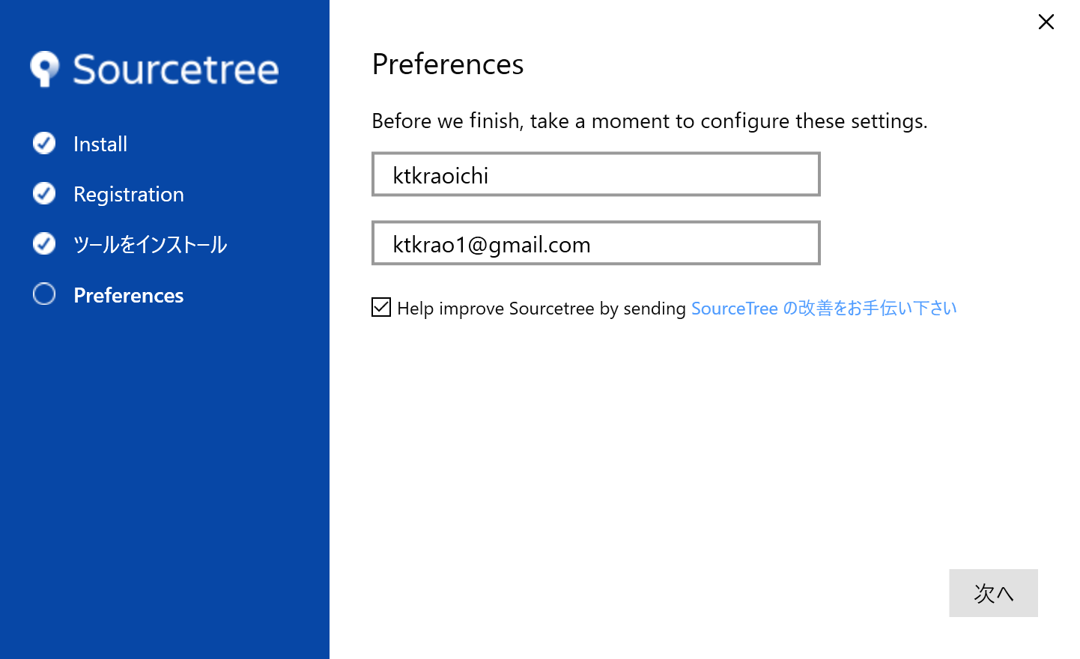Click the Sourcetree logo icon
The image size is (1080, 659).
pyautogui.click(x=45, y=69)
